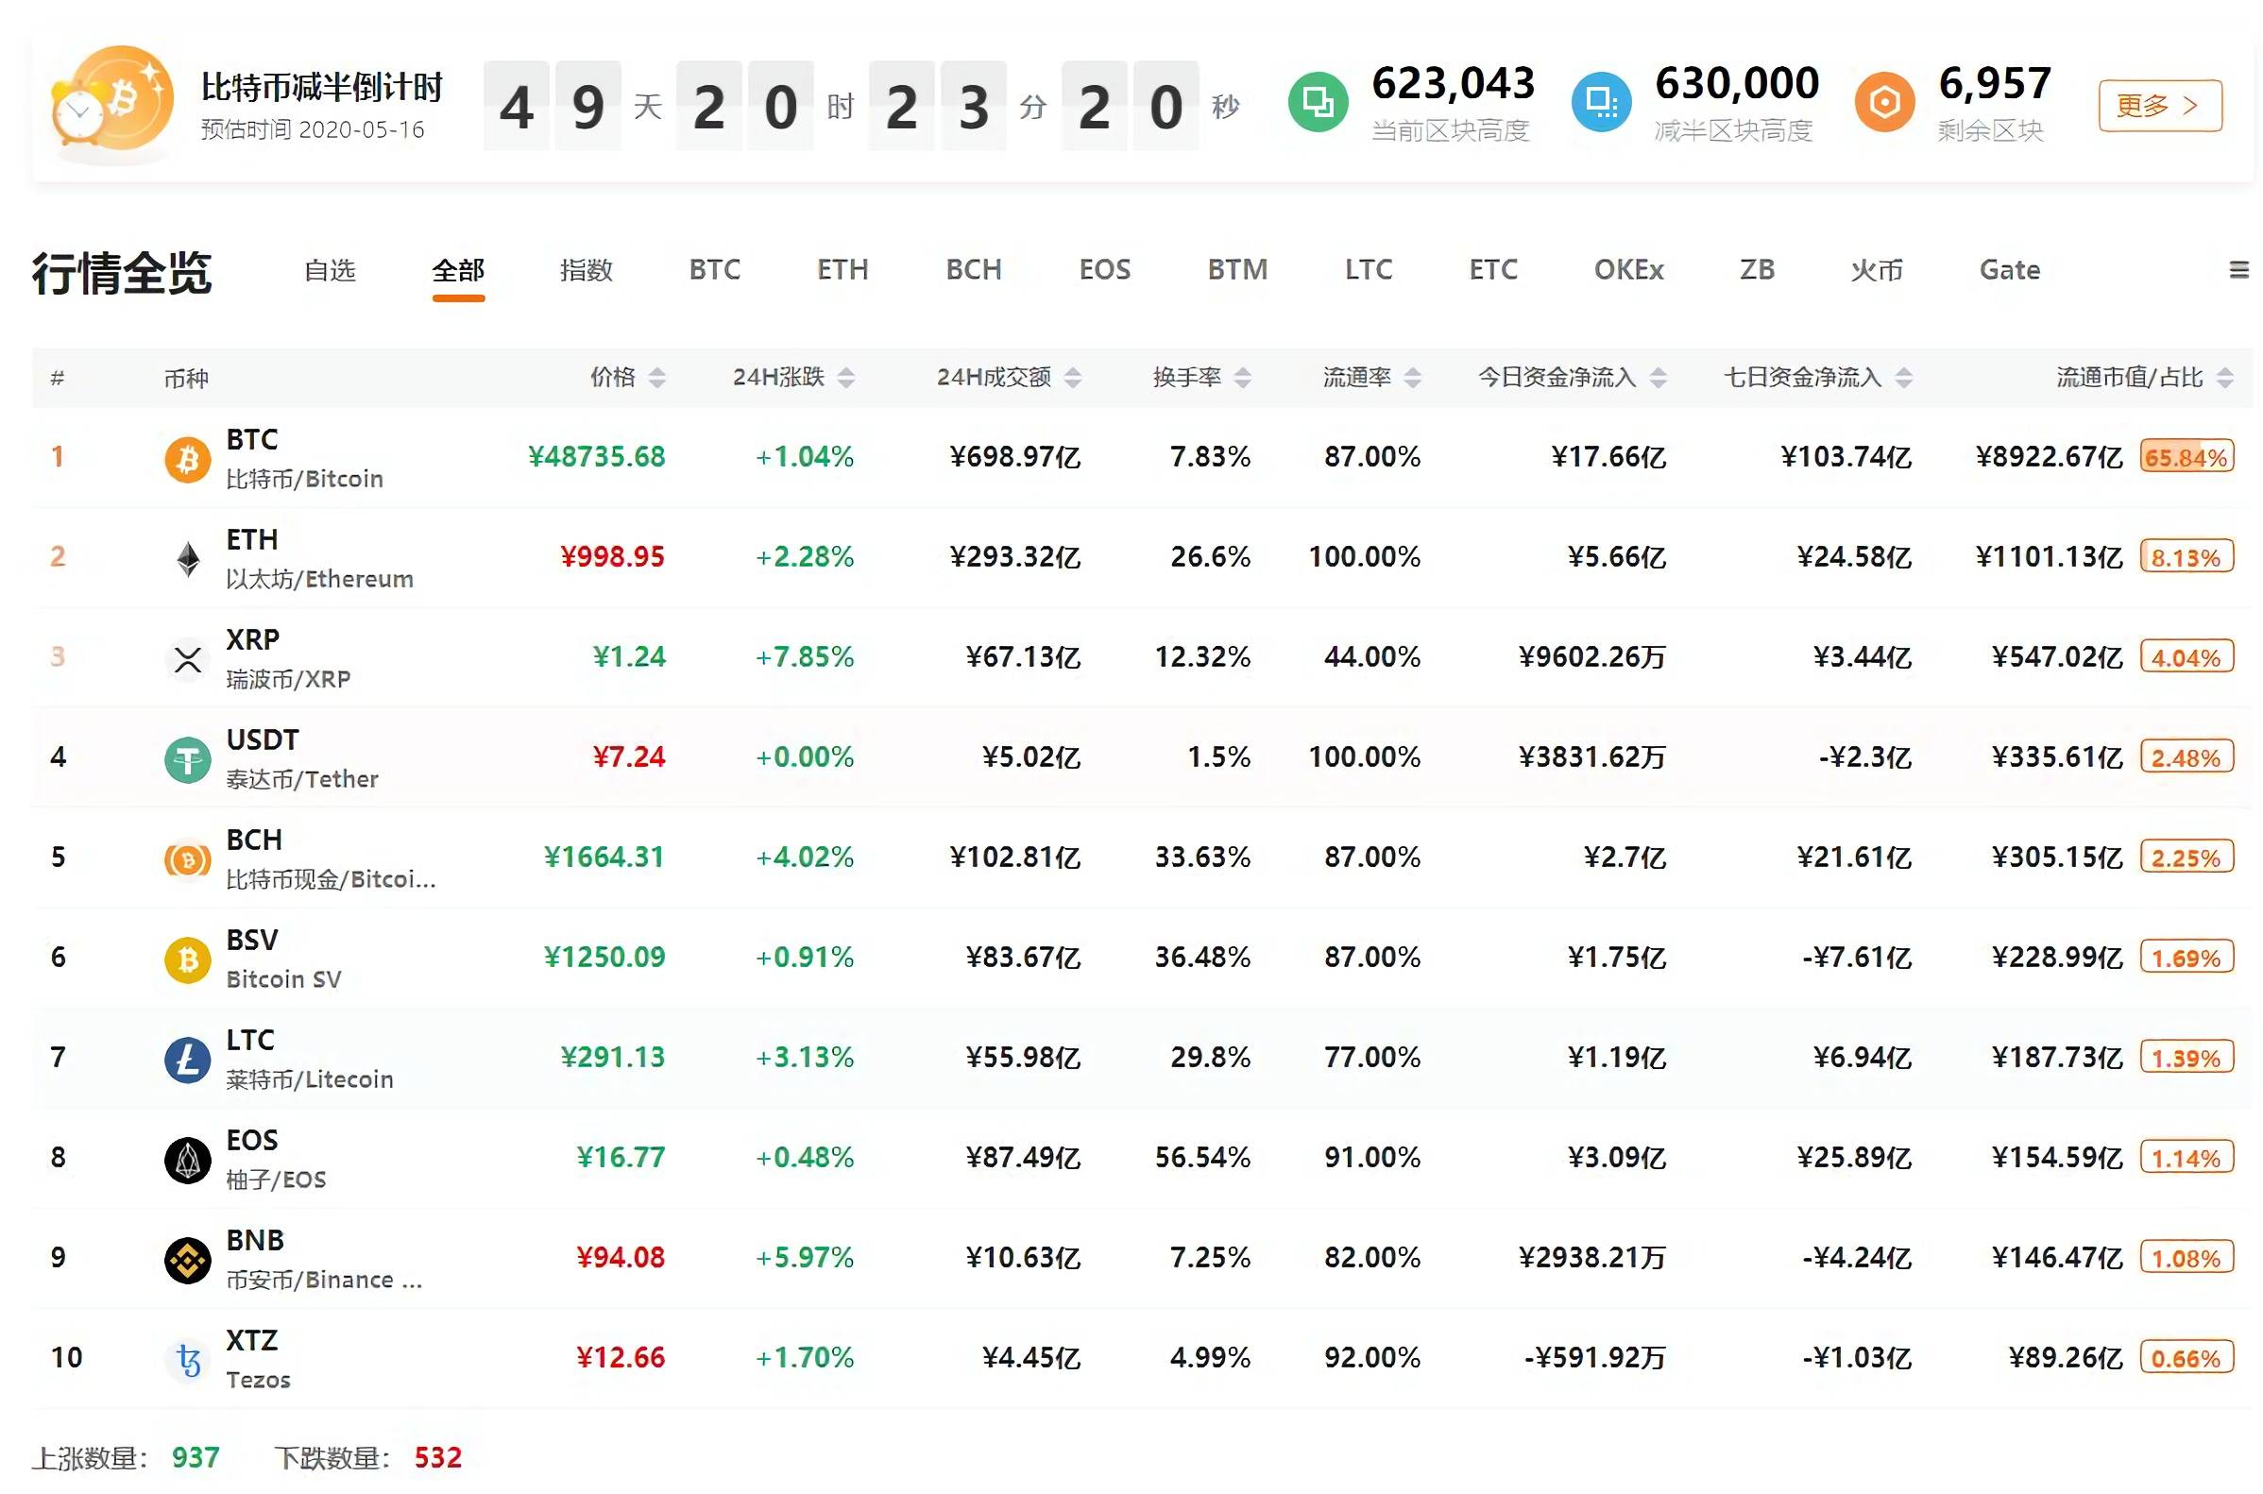
Task: Open the EOS market tab
Action: point(1104,271)
